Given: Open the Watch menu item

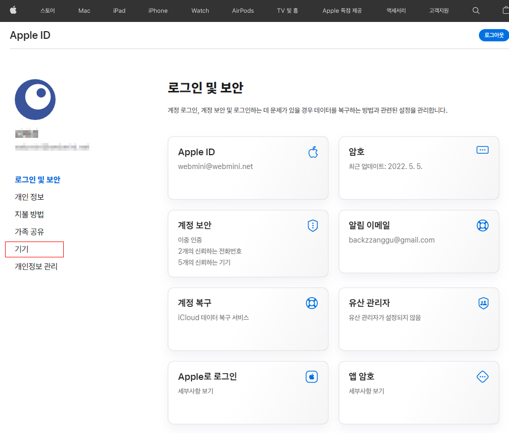Looking at the screenshot, I should [x=200, y=11].
